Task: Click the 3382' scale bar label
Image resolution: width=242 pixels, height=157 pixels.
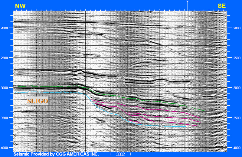Action: (120, 154)
